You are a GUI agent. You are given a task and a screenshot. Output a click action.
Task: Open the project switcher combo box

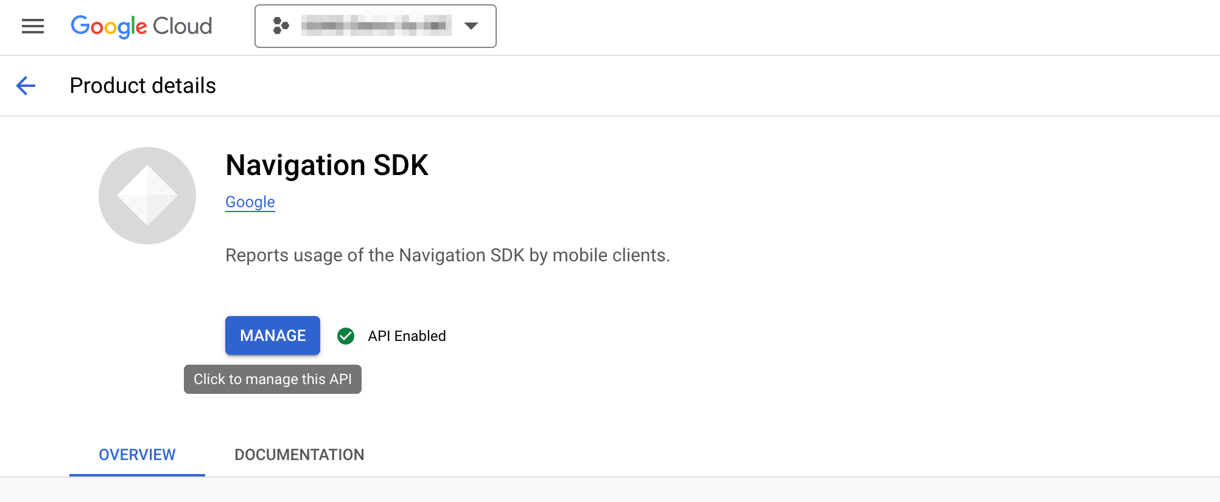375,26
